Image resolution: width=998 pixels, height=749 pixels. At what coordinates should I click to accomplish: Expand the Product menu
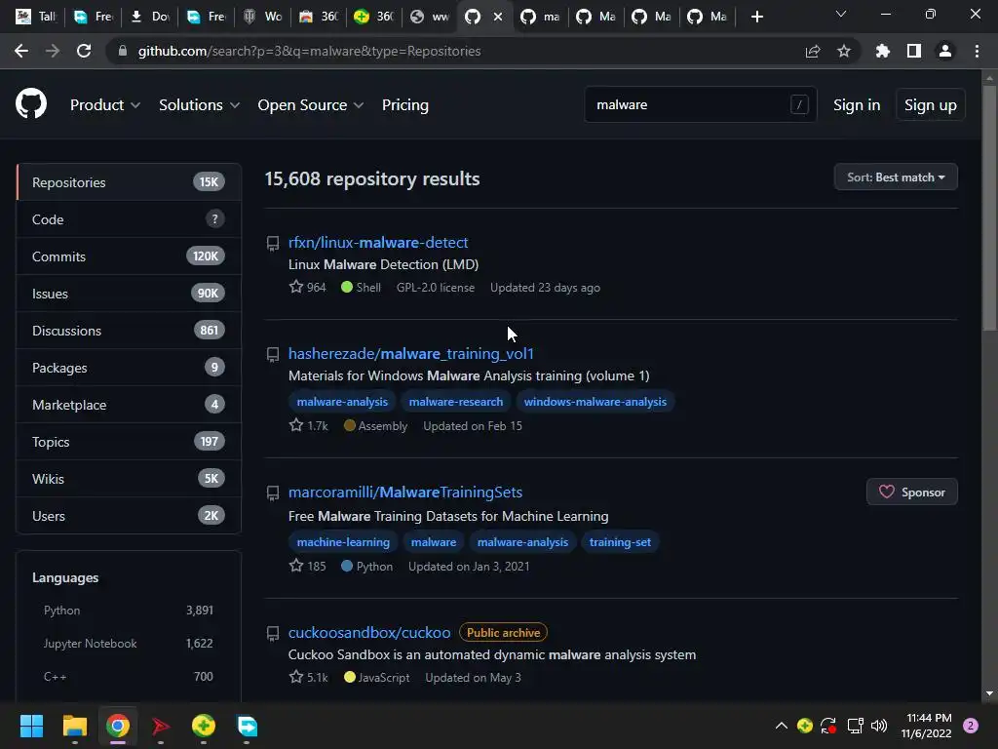pyautogui.click(x=105, y=105)
